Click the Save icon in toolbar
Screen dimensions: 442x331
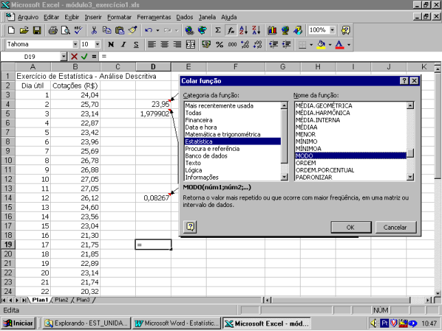[37, 30]
